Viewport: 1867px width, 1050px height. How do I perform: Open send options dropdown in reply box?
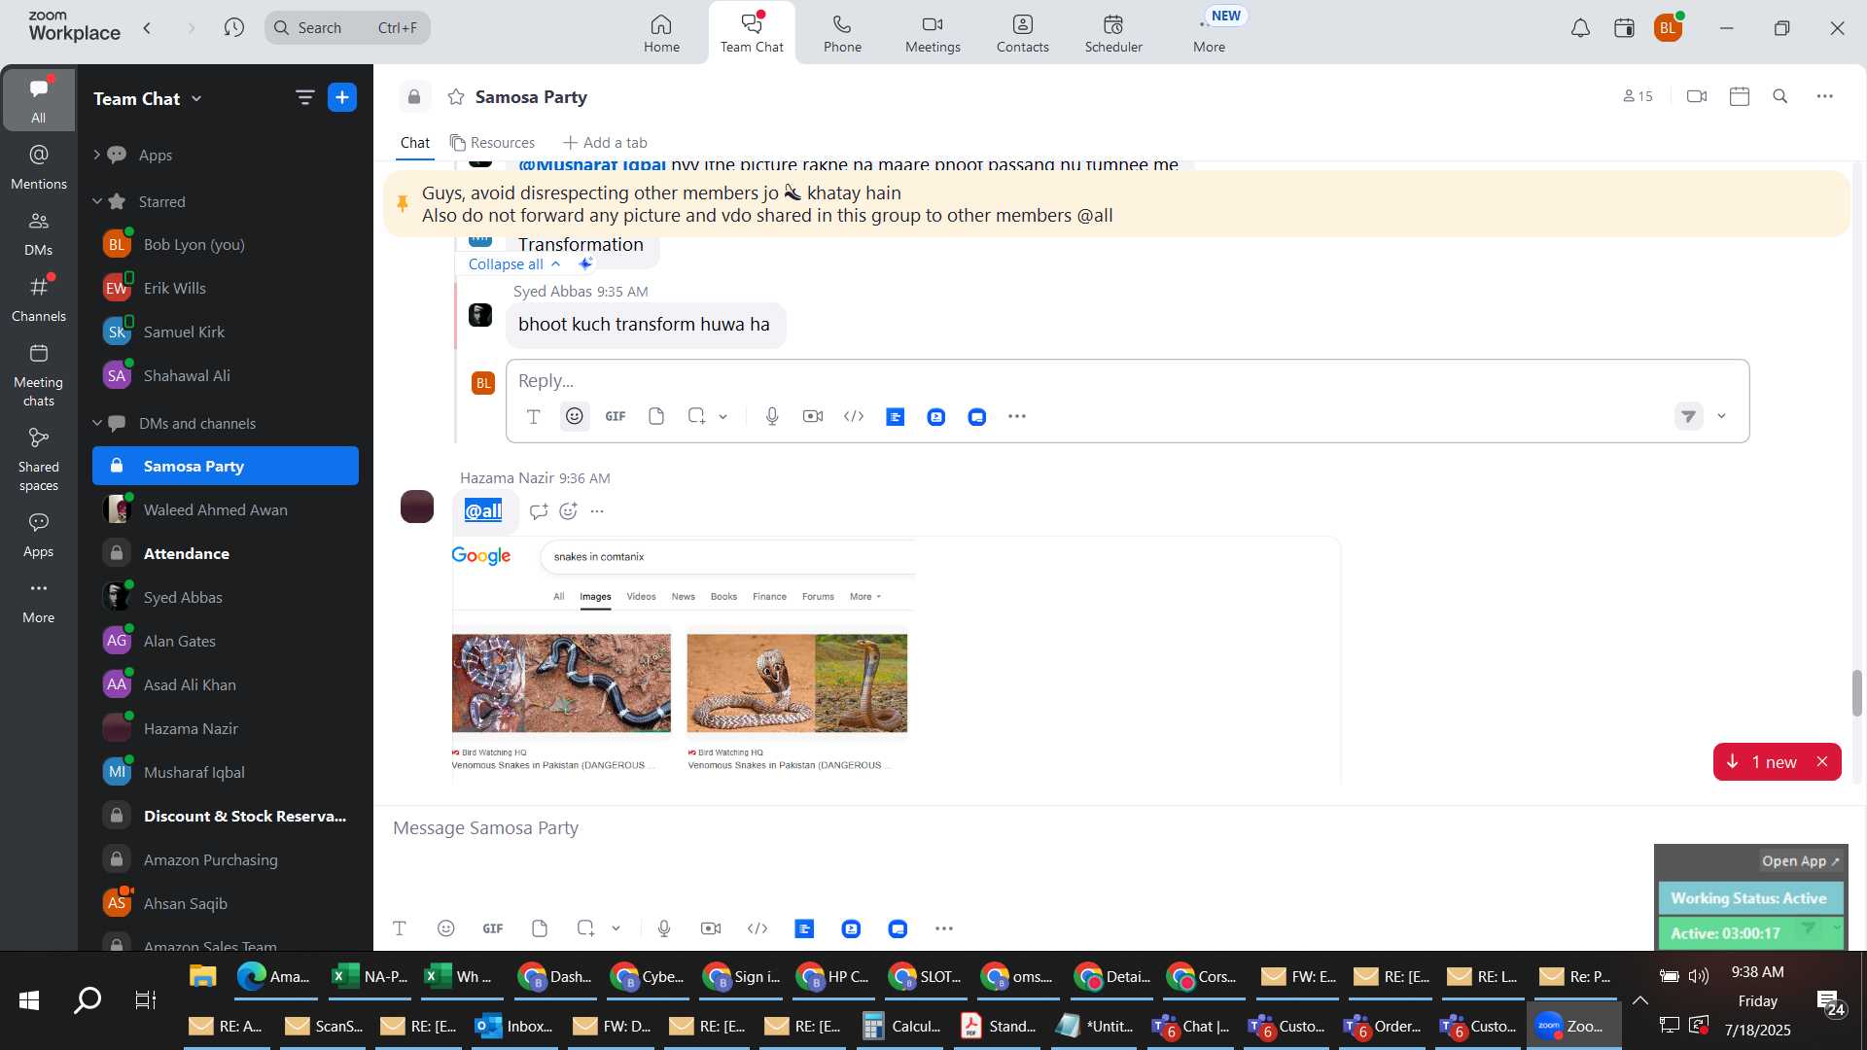pyautogui.click(x=1721, y=416)
